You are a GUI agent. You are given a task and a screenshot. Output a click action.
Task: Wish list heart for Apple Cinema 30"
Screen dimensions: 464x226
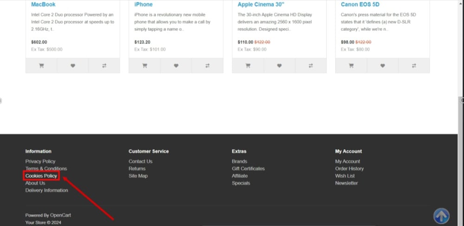tap(279, 66)
